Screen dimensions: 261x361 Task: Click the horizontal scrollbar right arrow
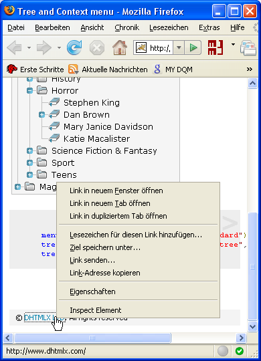[242, 338]
